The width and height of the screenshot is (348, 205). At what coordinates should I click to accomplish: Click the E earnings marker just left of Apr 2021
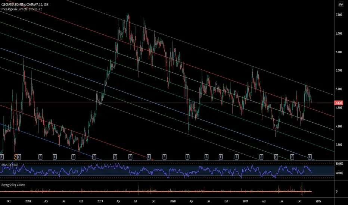(x=261, y=157)
